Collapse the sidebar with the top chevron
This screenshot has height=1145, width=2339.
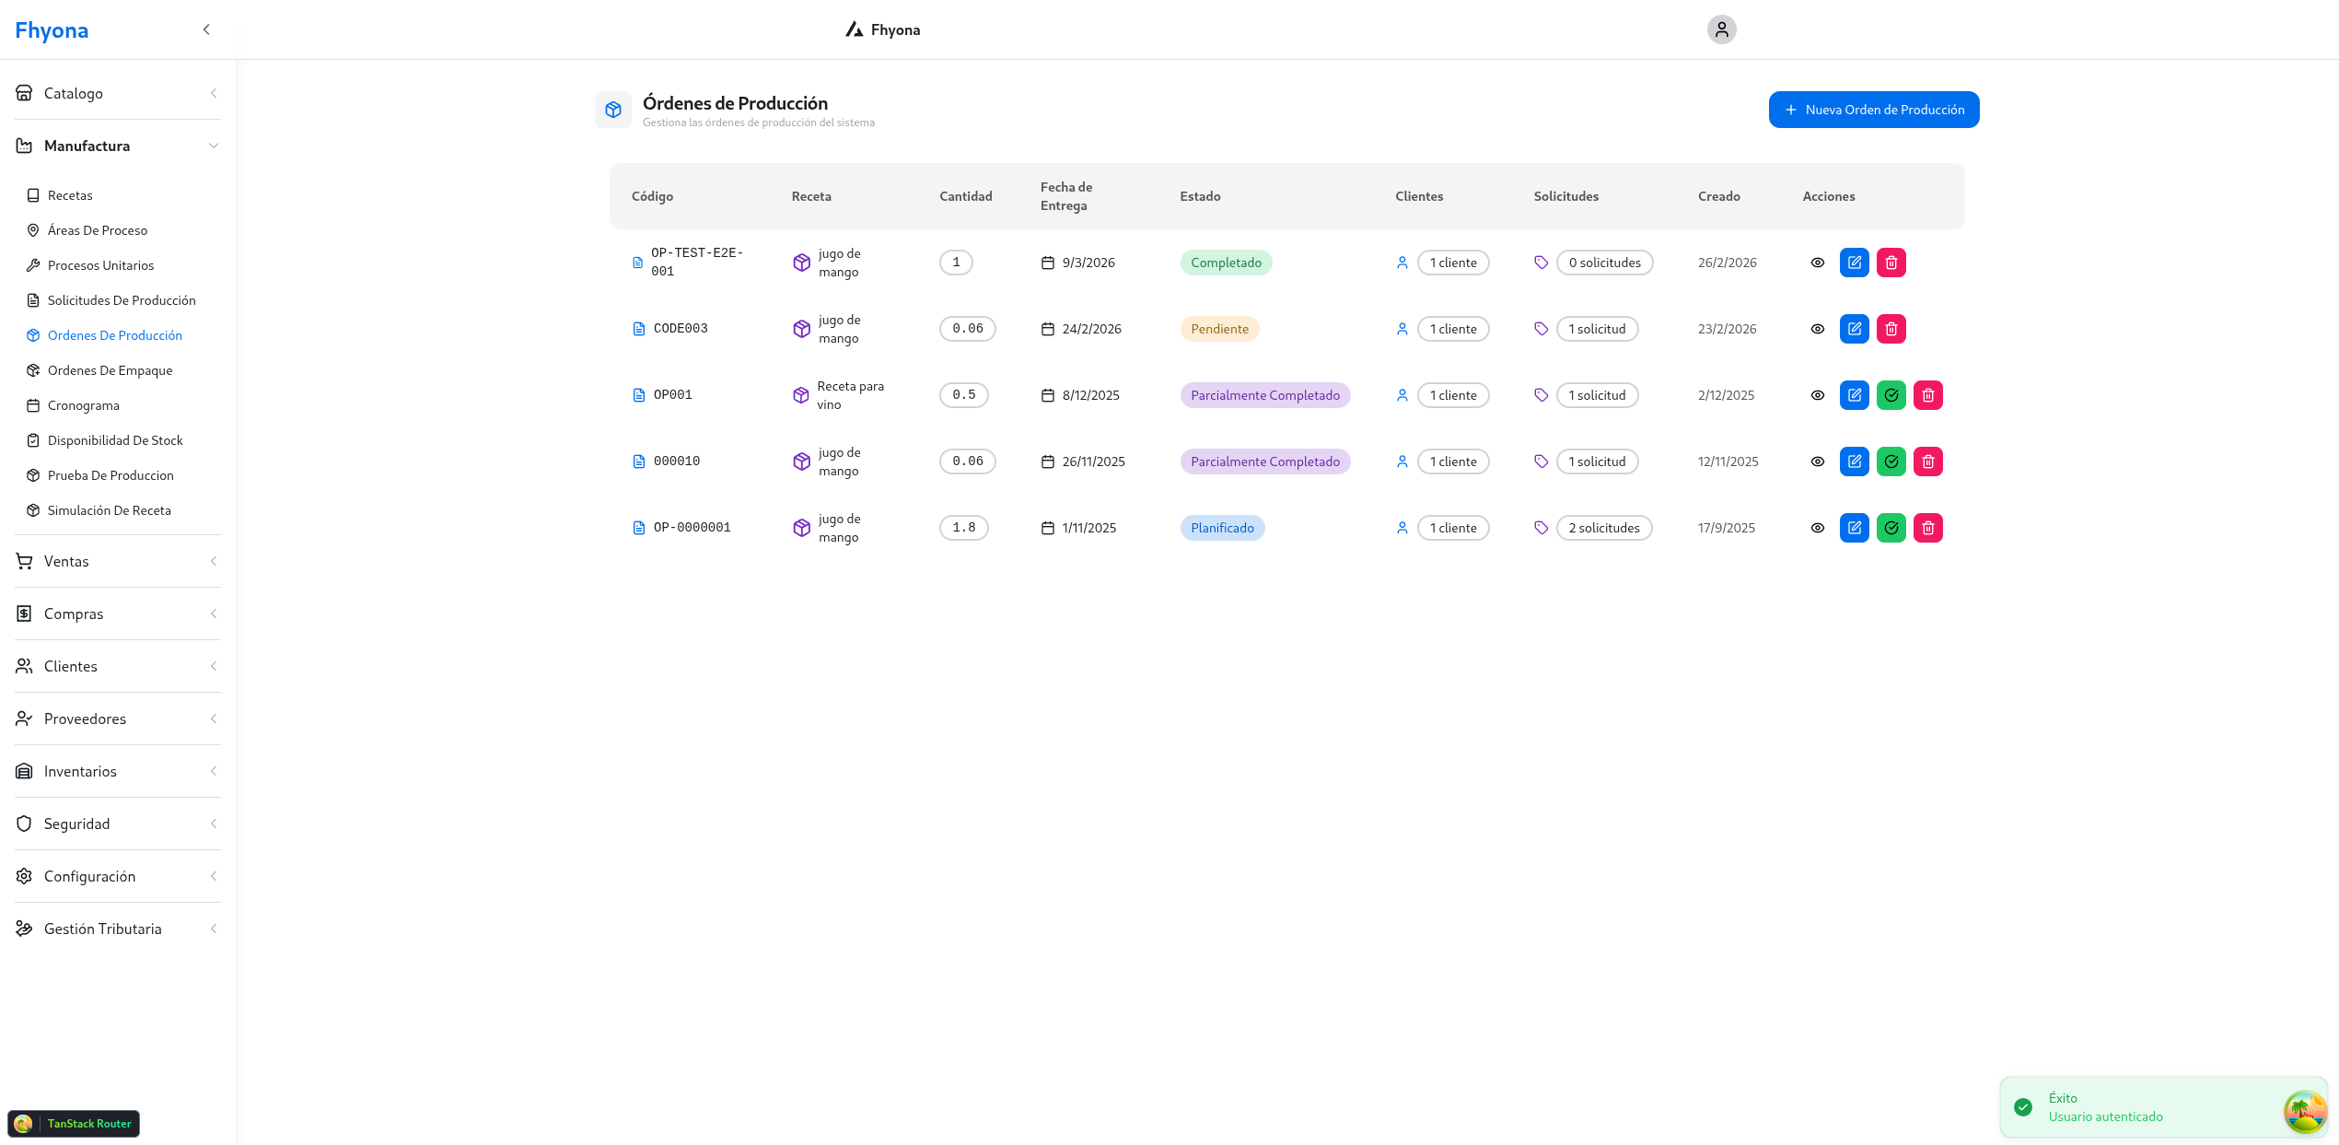(x=206, y=29)
